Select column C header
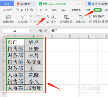 52,37
